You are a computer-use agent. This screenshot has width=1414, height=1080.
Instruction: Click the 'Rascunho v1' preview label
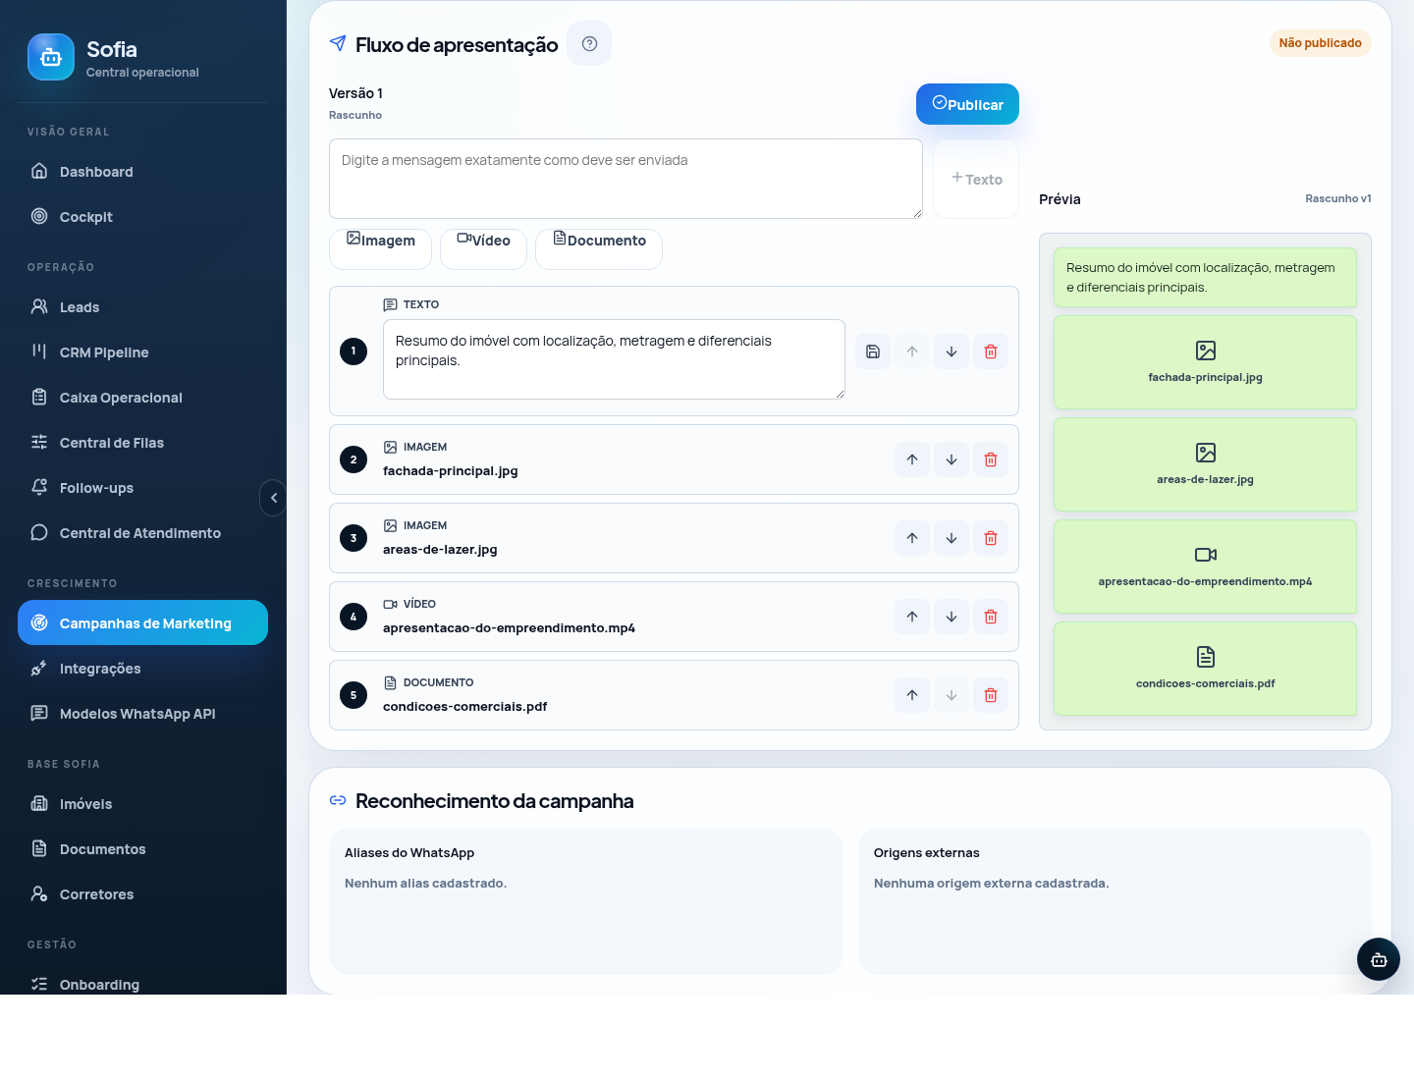click(1337, 198)
